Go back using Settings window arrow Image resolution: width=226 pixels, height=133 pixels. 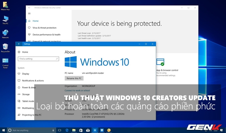19,44
